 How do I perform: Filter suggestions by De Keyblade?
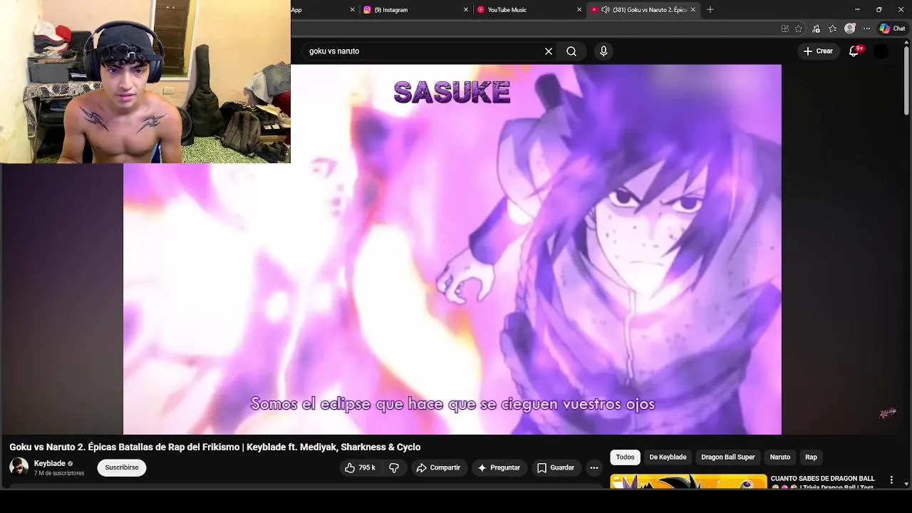click(x=668, y=457)
